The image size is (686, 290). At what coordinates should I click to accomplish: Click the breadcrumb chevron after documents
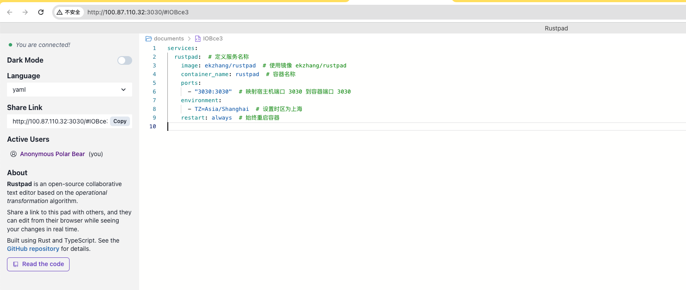pyautogui.click(x=189, y=39)
